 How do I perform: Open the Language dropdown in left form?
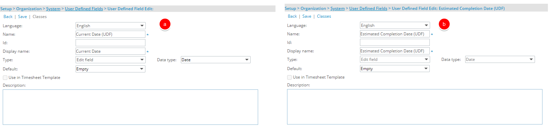pos(111,26)
